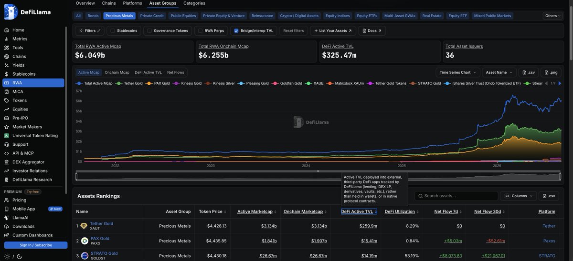Switch to light theme sun icon
Viewport: 573px width, 261px height.
(7, 256)
